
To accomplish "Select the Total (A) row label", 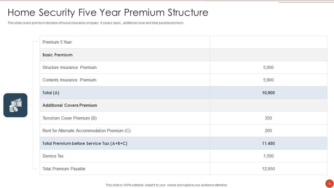I will (51, 93).
